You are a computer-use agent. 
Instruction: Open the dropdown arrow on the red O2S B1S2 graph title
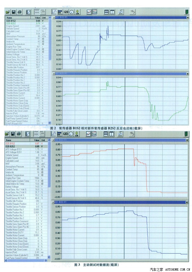coord(53,140)
